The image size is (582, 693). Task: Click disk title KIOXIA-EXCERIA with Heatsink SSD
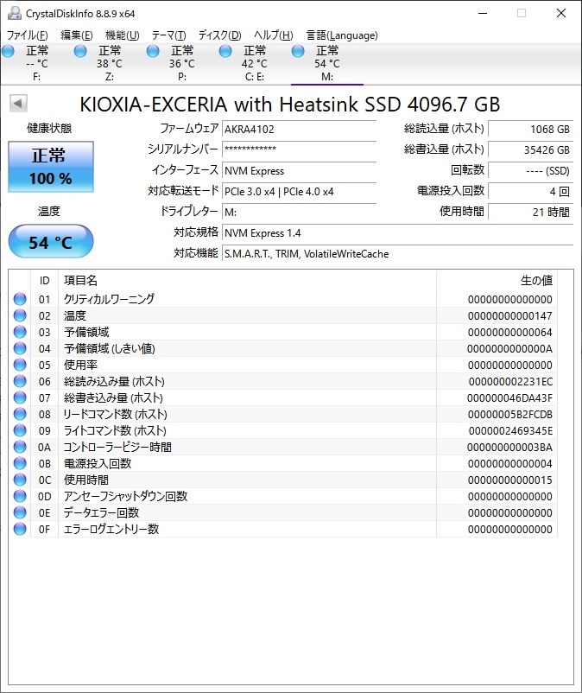289,105
